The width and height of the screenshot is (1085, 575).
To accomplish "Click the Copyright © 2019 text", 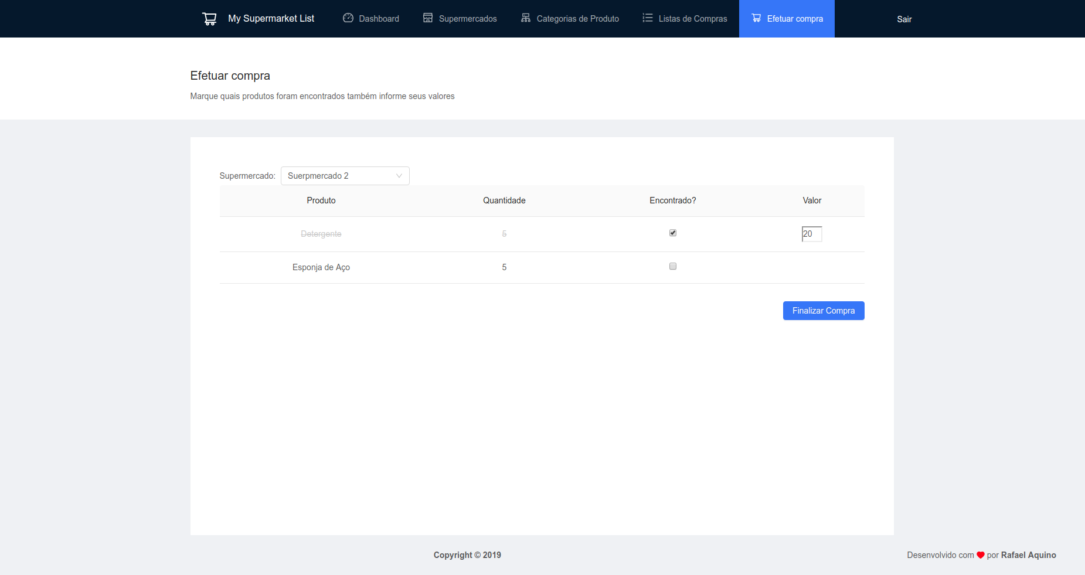I will pos(467,555).
